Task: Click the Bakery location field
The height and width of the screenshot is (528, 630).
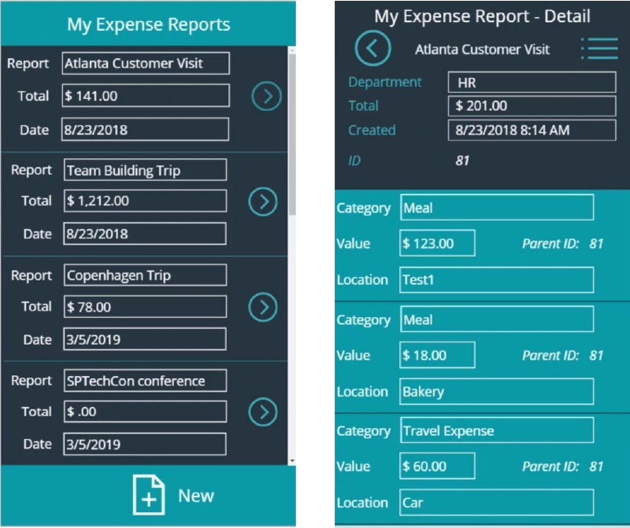Action: point(497,392)
